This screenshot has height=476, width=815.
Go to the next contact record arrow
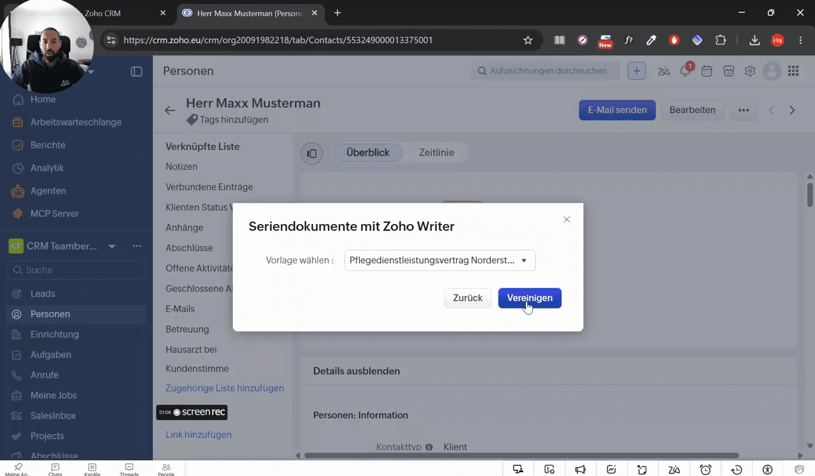point(792,110)
